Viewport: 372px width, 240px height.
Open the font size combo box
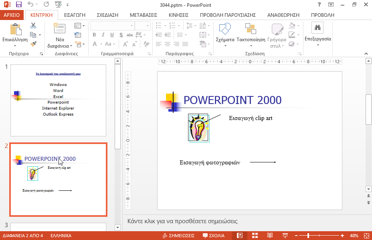143,26
